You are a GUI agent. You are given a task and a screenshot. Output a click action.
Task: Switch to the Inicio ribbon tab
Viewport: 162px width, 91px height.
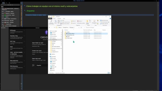click(x=54, y=18)
